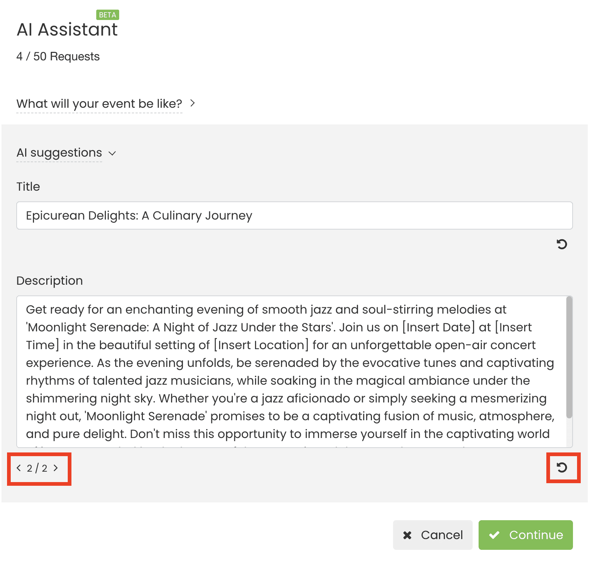590x565 pixels.
Task: Click the right arrow to view next suggestion
Action: (x=56, y=468)
